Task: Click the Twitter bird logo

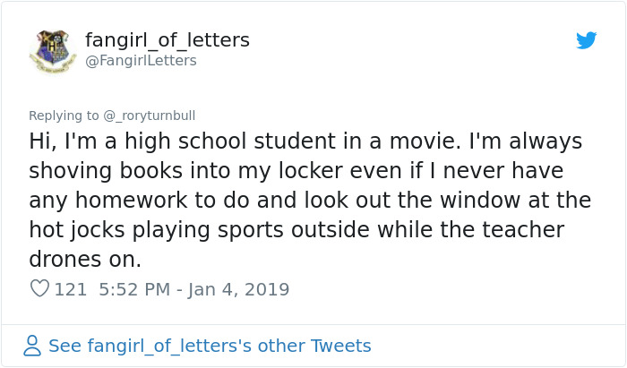Action: 586,41
